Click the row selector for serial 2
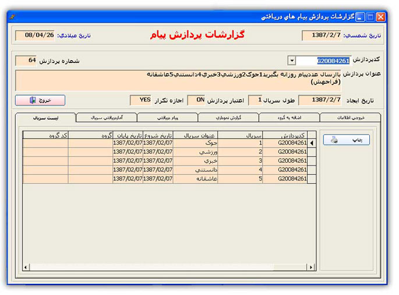 tap(312, 152)
